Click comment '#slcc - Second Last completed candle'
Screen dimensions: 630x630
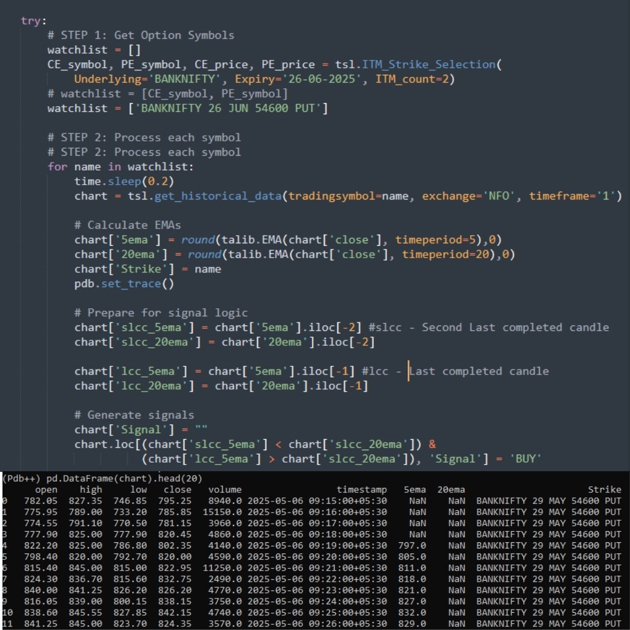(489, 327)
